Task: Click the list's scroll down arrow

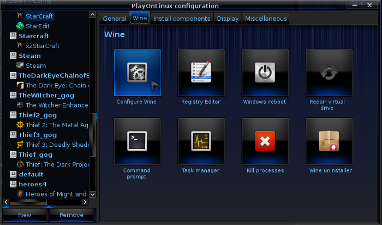Action: pyautogui.click(x=93, y=194)
